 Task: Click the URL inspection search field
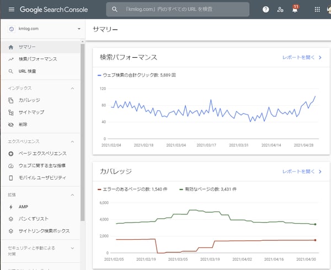[x=178, y=9]
